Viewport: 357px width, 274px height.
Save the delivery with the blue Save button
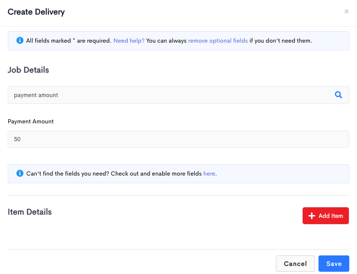334,264
